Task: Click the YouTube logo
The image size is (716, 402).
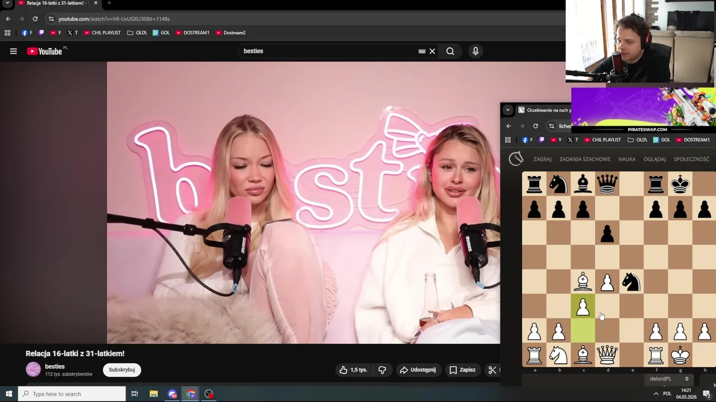Action: 44,51
